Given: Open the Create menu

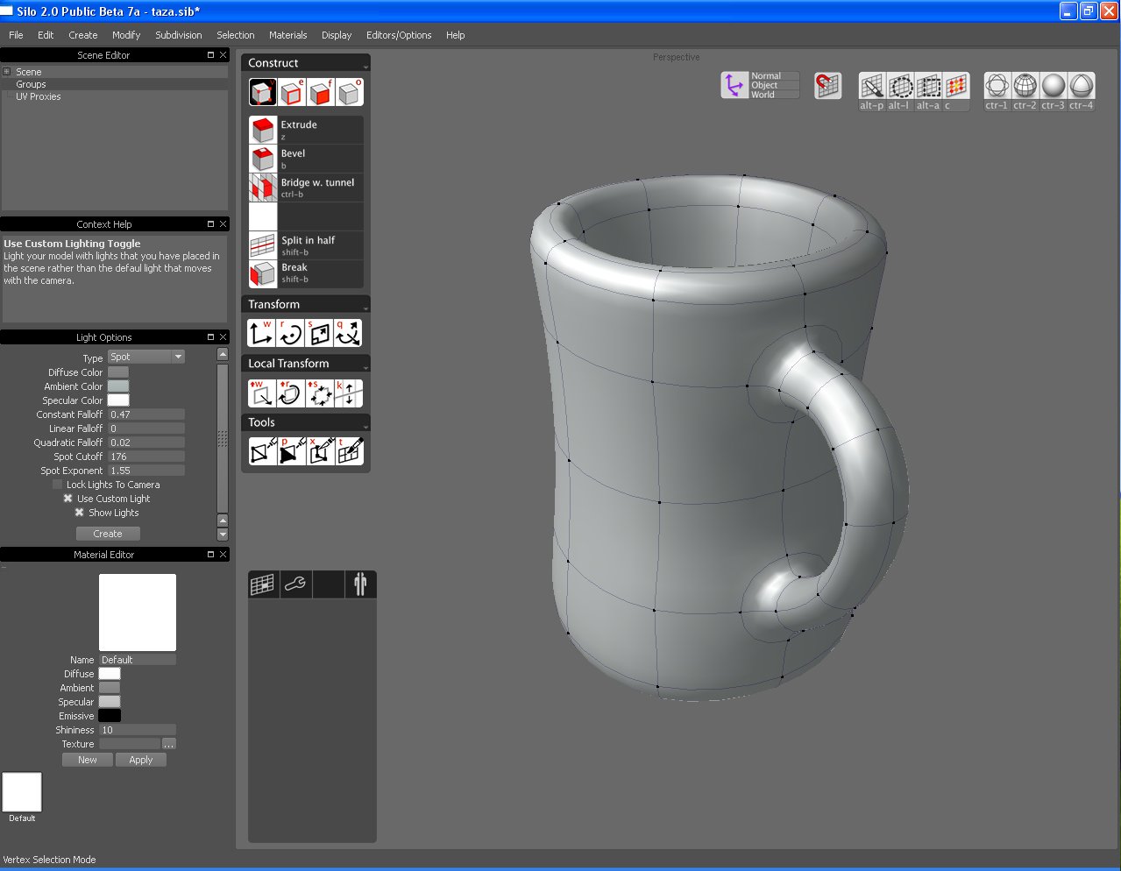Looking at the screenshot, I should (83, 35).
